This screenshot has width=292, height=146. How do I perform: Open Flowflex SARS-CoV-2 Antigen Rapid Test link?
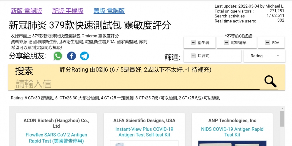click(56, 138)
